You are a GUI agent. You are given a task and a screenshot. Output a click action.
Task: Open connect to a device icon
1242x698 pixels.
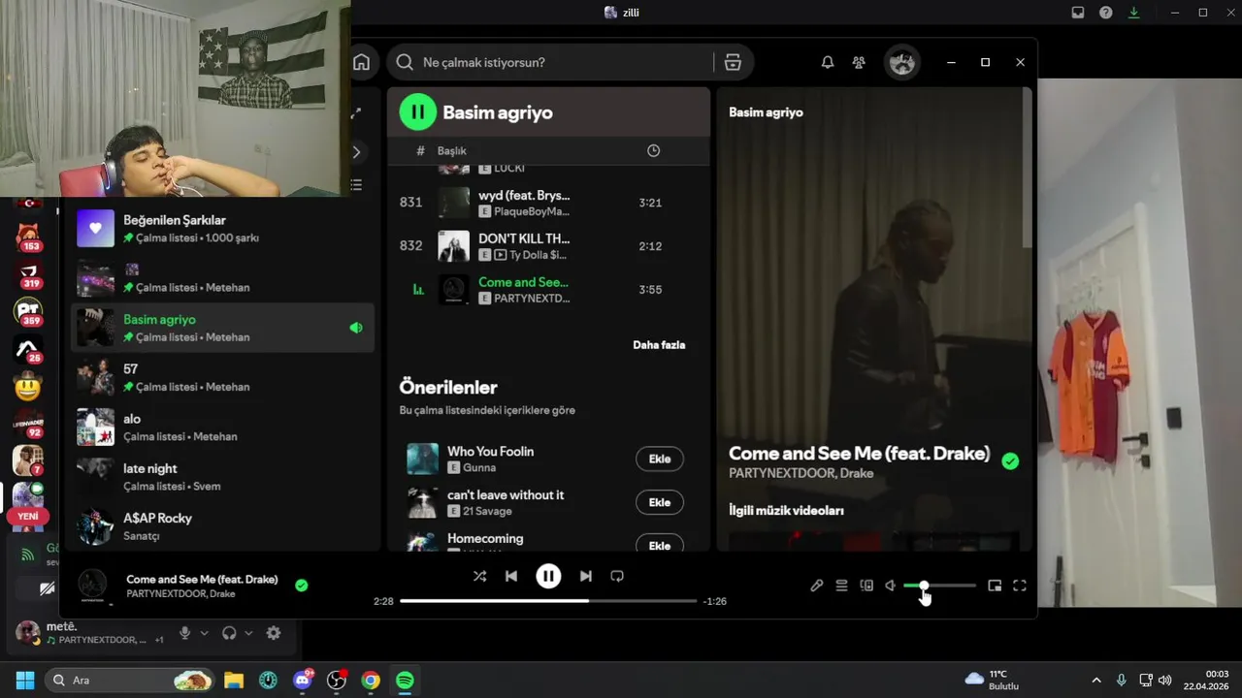click(866, 586)
